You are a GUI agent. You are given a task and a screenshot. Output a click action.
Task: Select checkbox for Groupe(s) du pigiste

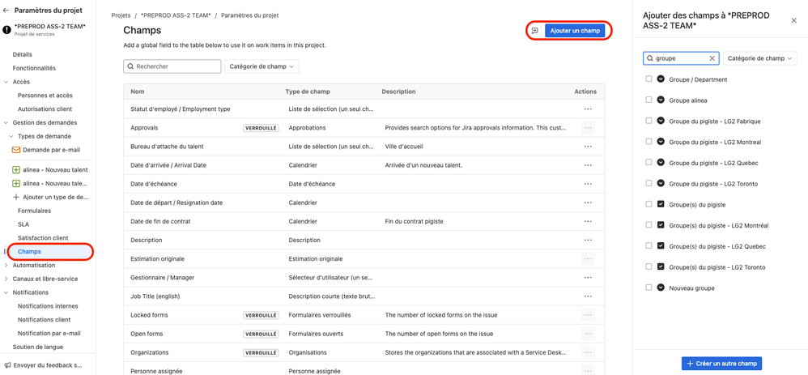[649, 205]
